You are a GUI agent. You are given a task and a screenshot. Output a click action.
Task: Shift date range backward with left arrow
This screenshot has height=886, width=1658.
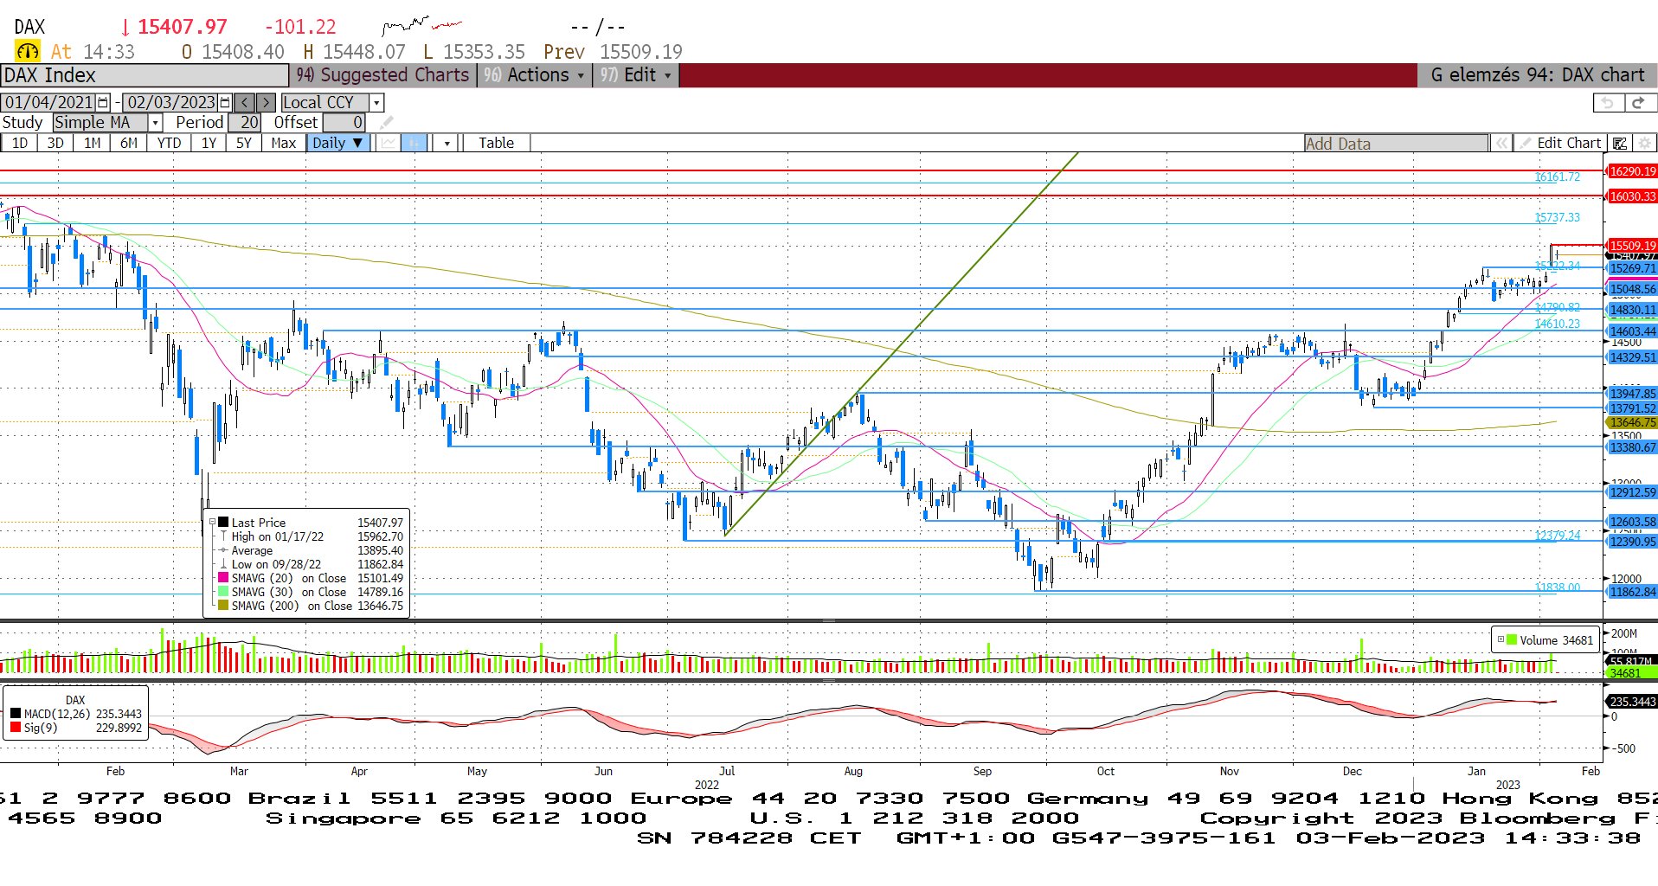click(244, 102)
